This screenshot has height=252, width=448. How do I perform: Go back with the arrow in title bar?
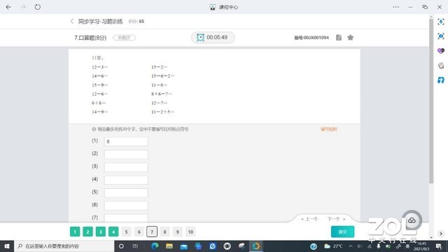8,7
